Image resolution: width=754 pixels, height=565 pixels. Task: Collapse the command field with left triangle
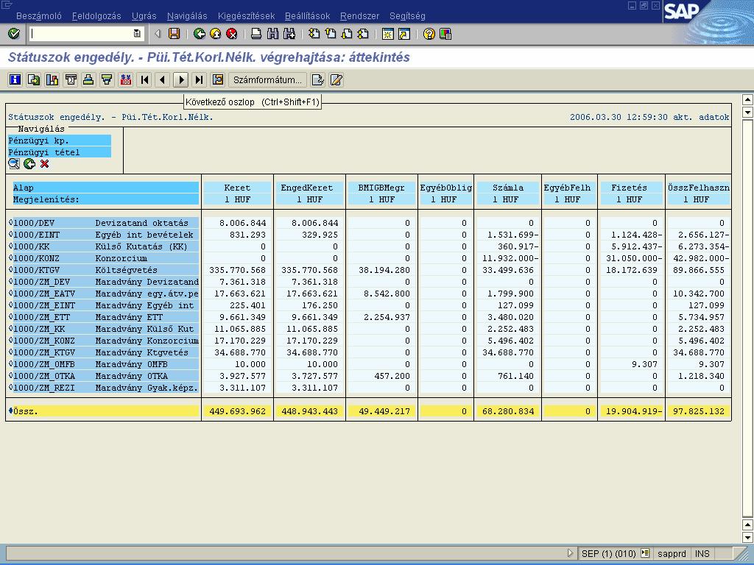(158, 34)
